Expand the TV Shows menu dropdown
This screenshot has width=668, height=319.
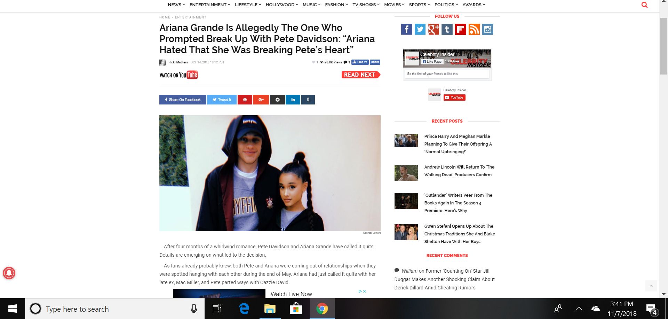click(366, 5)
